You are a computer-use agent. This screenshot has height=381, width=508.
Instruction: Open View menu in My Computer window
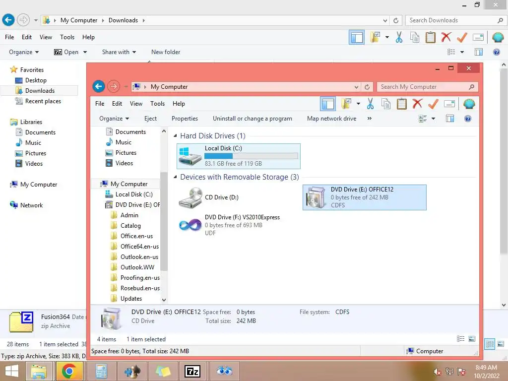click(136, 104)
